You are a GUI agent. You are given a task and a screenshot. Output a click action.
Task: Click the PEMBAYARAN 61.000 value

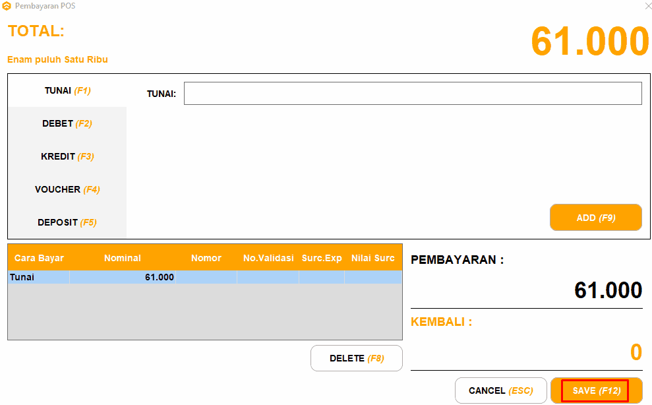(608, 290)
